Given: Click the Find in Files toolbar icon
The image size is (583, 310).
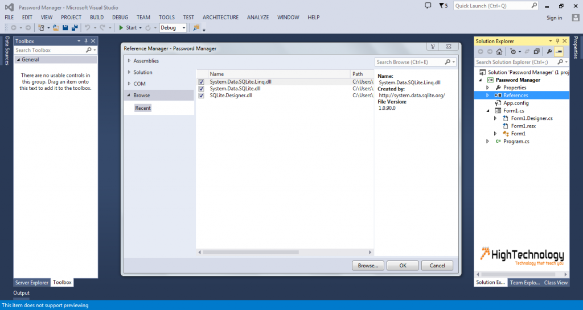Looking at the screenshot, I should (x=196, y=28).
